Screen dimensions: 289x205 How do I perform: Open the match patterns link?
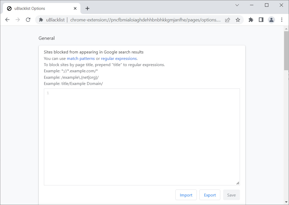[x=81, y=58]
